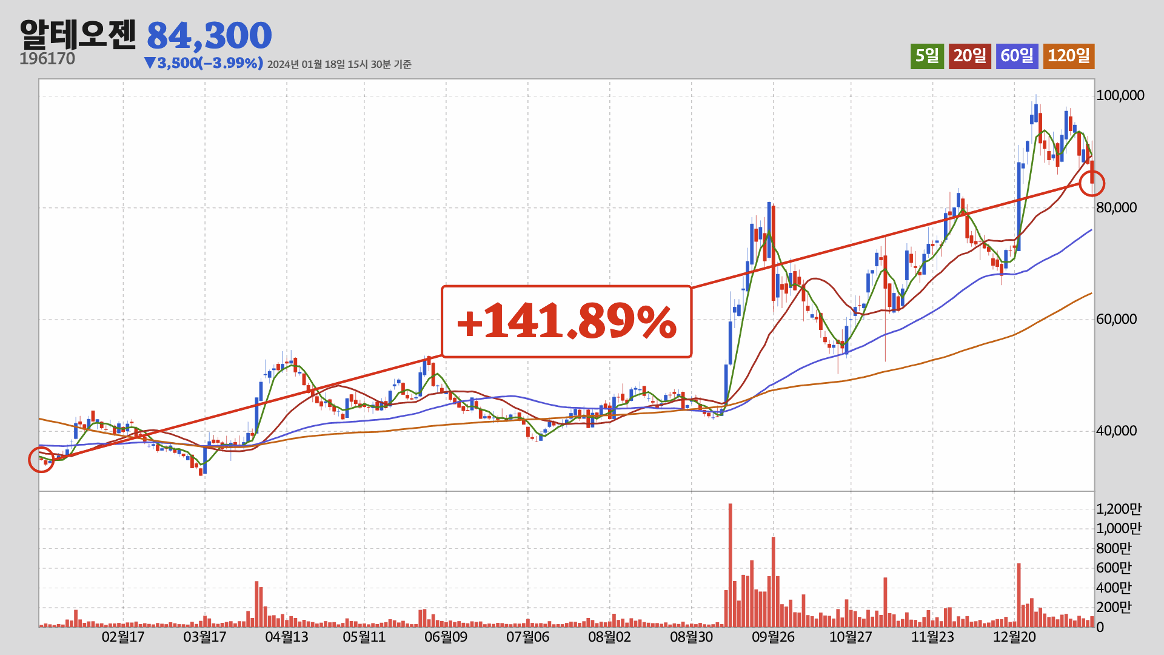
Task: Click the stock name 알테오젠
Action: pos(78,35)
